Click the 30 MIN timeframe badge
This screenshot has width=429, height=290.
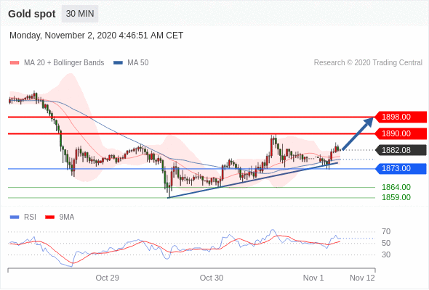pos(80,14)
